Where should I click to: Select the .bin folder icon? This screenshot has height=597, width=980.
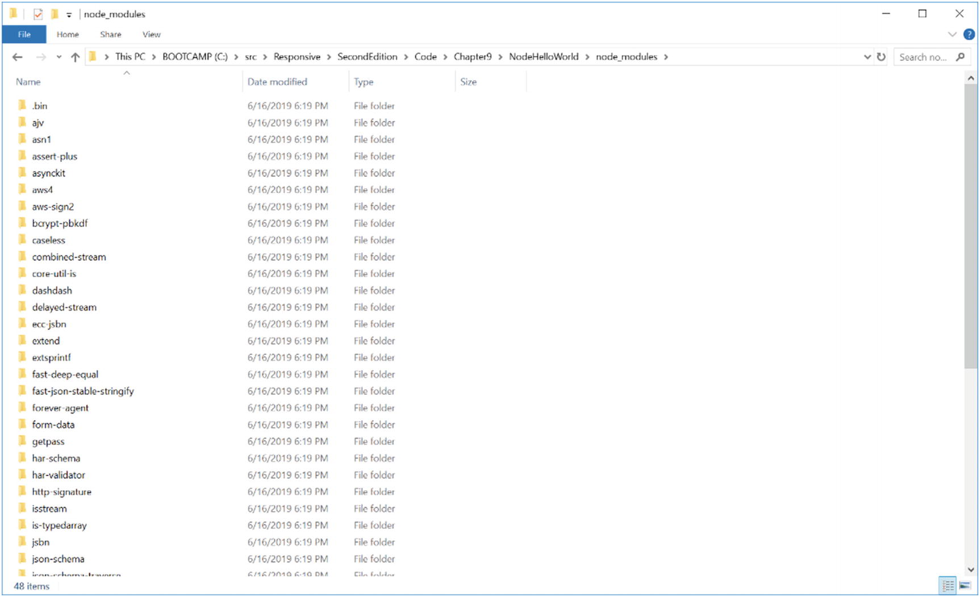click(22, 105)
